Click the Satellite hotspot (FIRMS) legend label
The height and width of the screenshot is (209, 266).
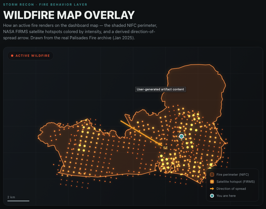tap(235, 182)
